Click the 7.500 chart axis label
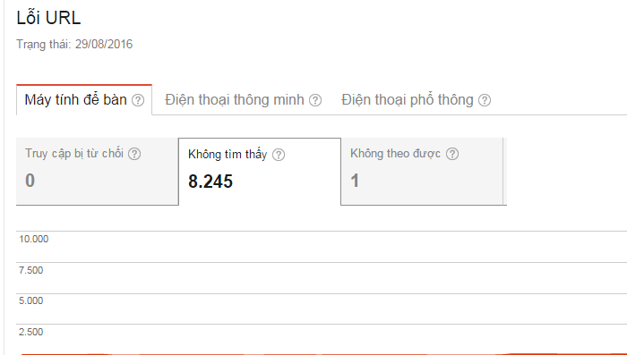 [x=30, y=270]
